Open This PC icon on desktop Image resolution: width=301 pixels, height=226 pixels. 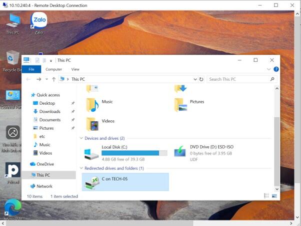pyautogui.click(x=13, y=24)
